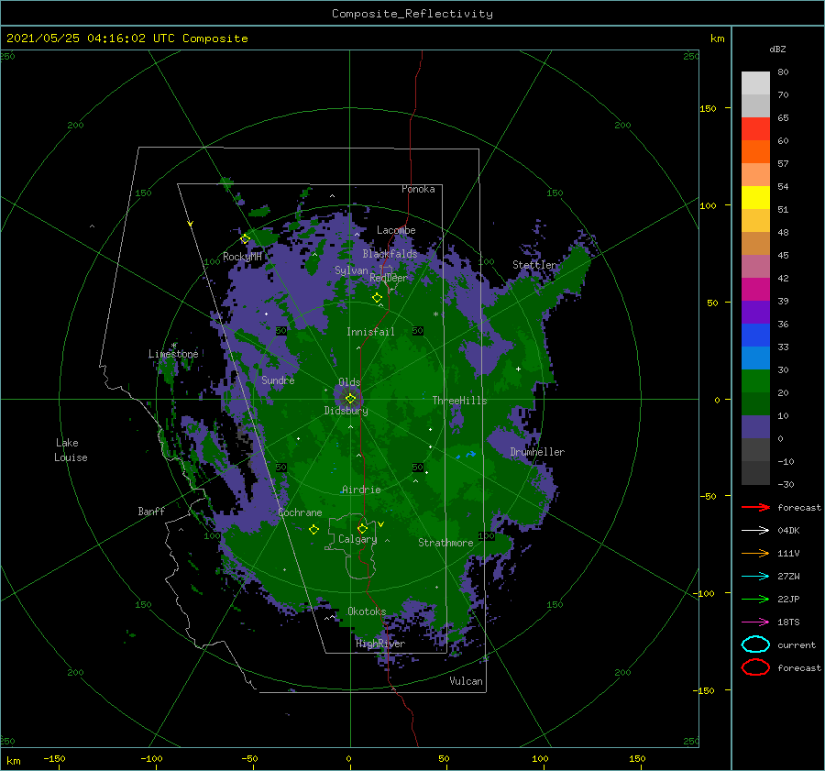Select the yellow diamond marker below Cochrane
Viewport: 825px width, 771px height.
point(313,529)
